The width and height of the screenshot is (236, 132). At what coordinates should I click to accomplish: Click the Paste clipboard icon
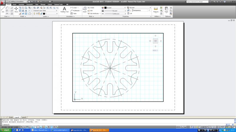click(x=166, y=9)
